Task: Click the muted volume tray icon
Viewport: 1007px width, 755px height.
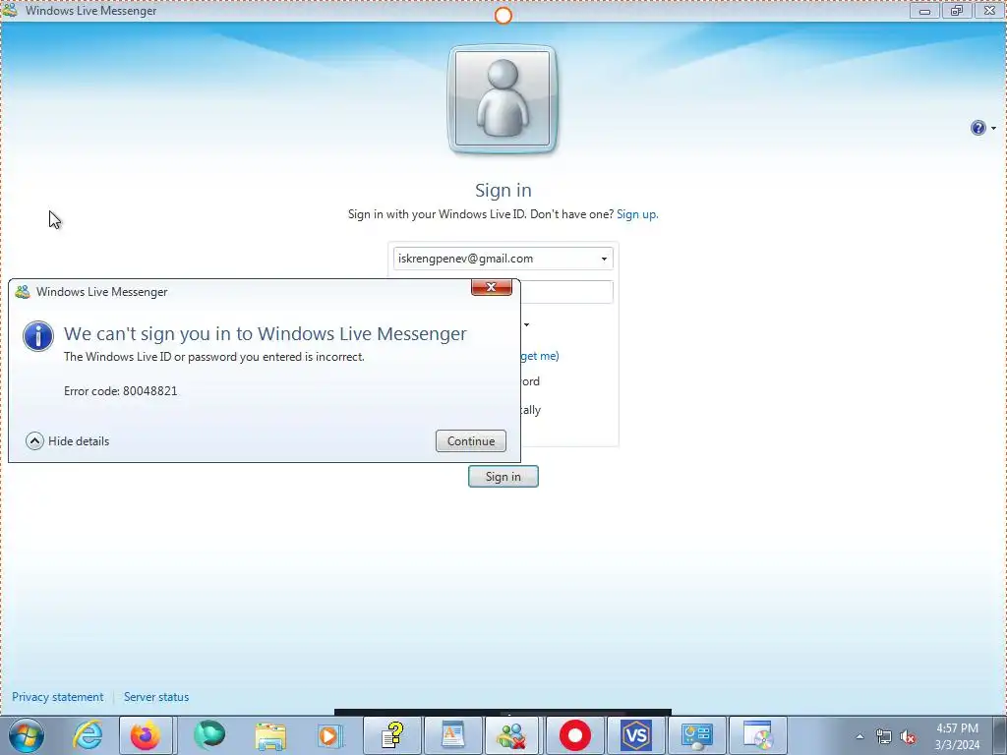Action: pyautogui.click(x=908, y=737)
